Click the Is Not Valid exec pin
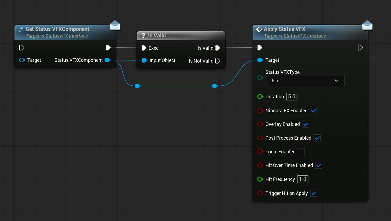Screen dimensions: 391x221 [x=217, y=61]
